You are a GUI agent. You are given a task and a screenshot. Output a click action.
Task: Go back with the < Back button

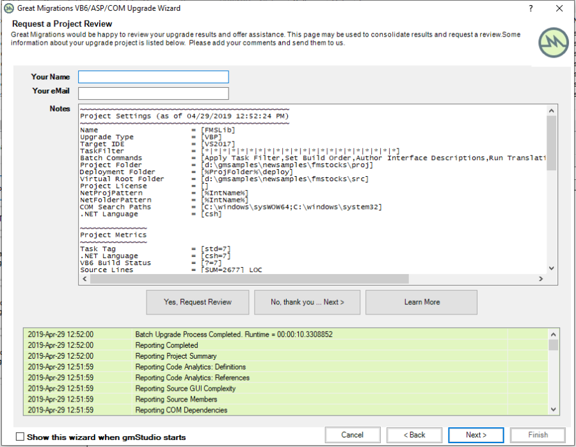pyautogui.click(x=413, y=435)
